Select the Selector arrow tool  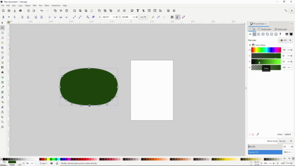pos(2,23)
